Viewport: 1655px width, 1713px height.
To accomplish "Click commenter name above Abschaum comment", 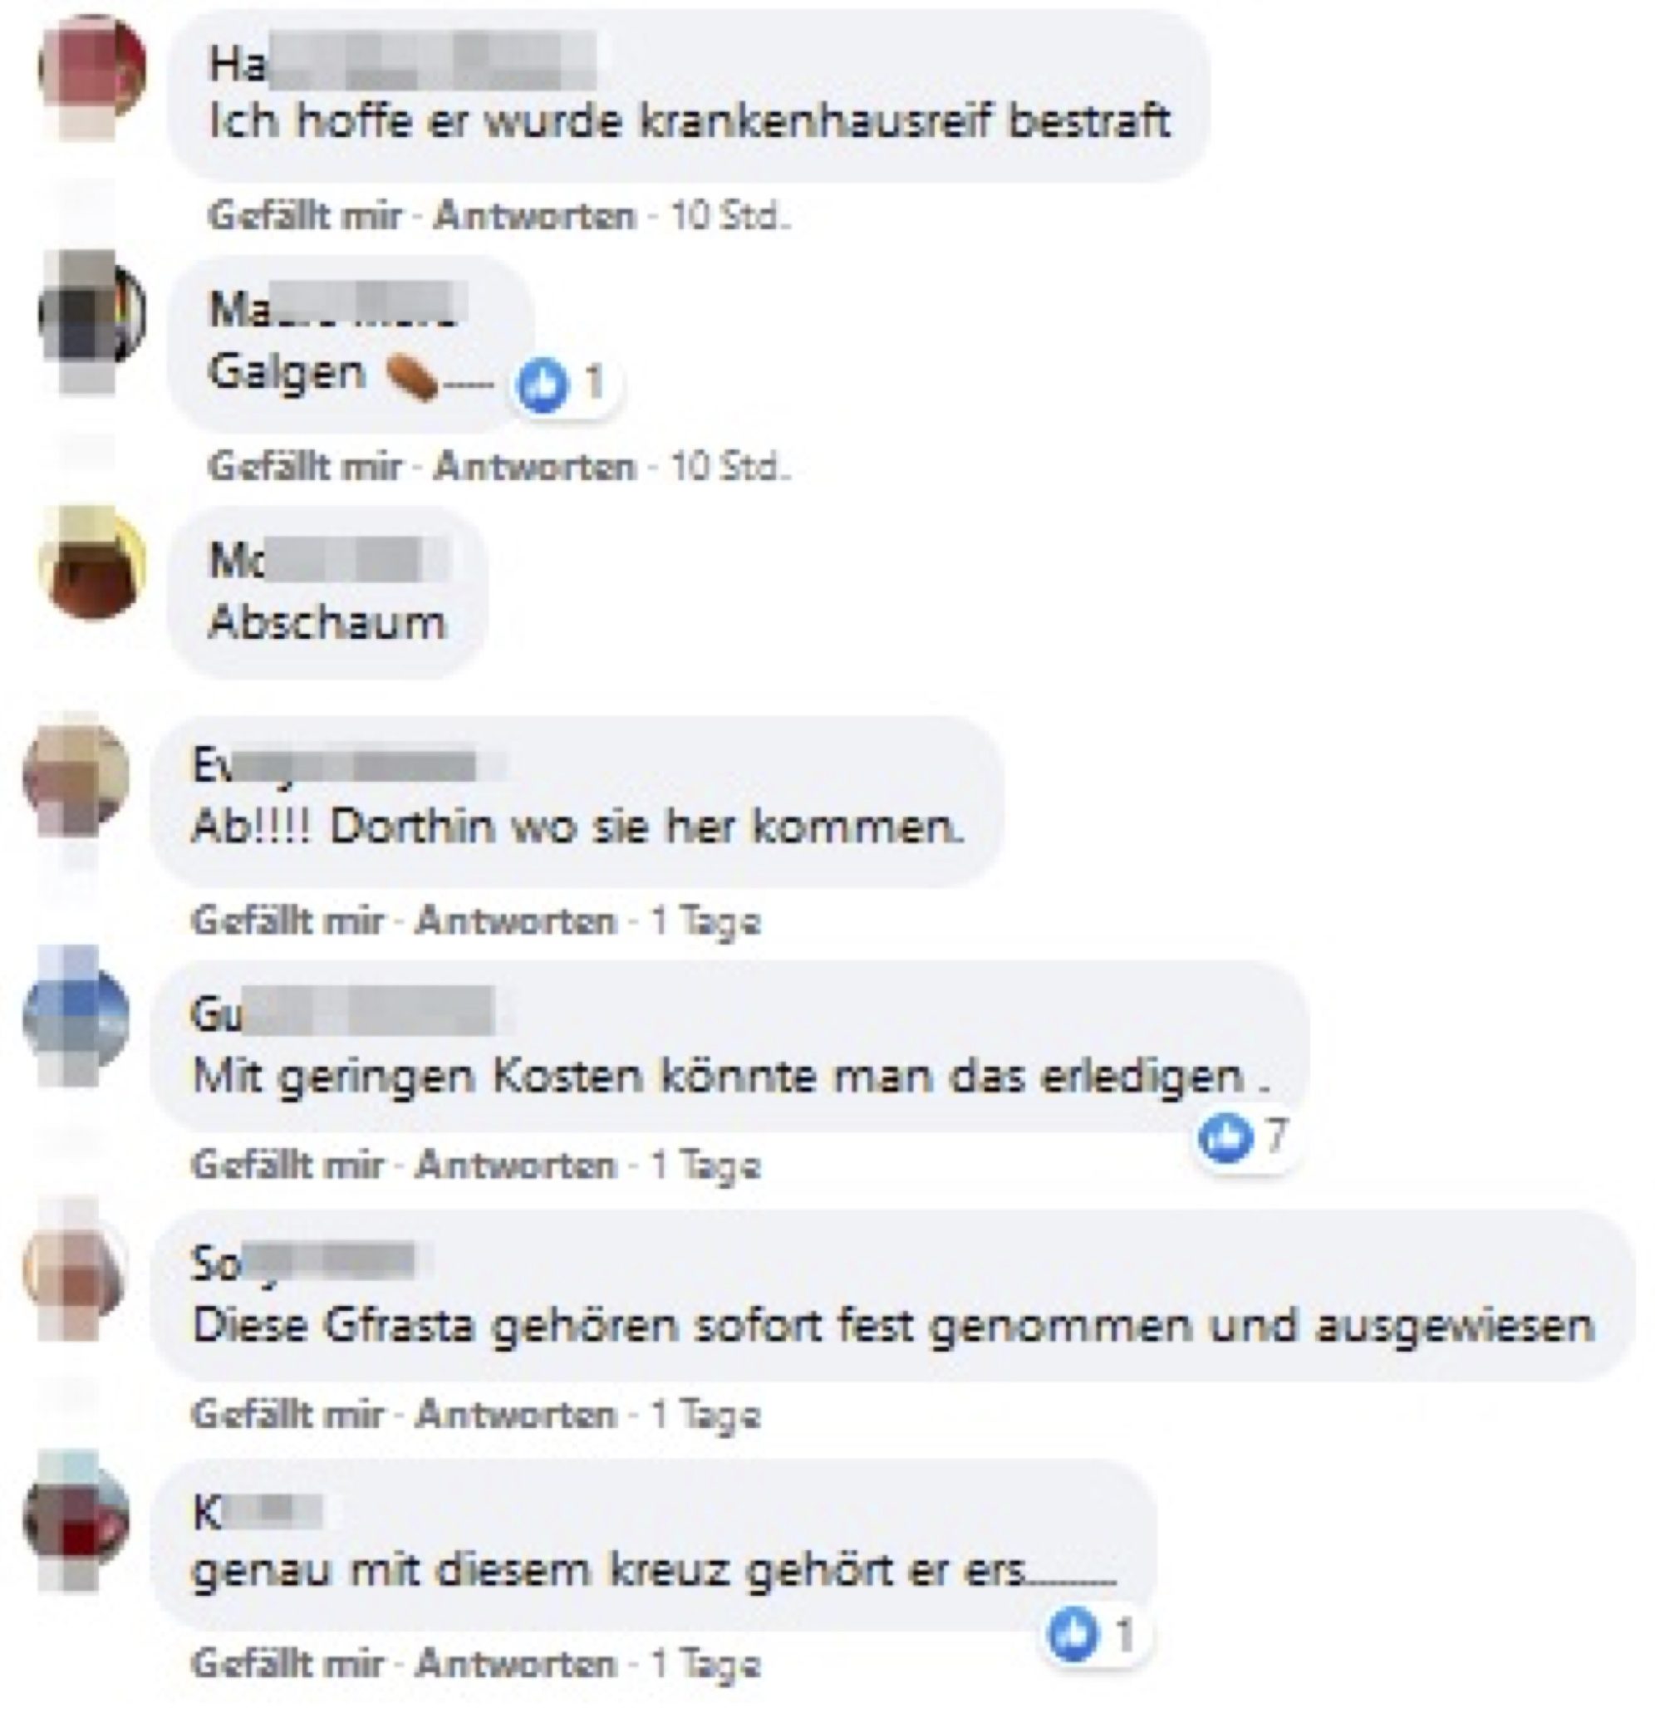I will click(x=330, y=560).
